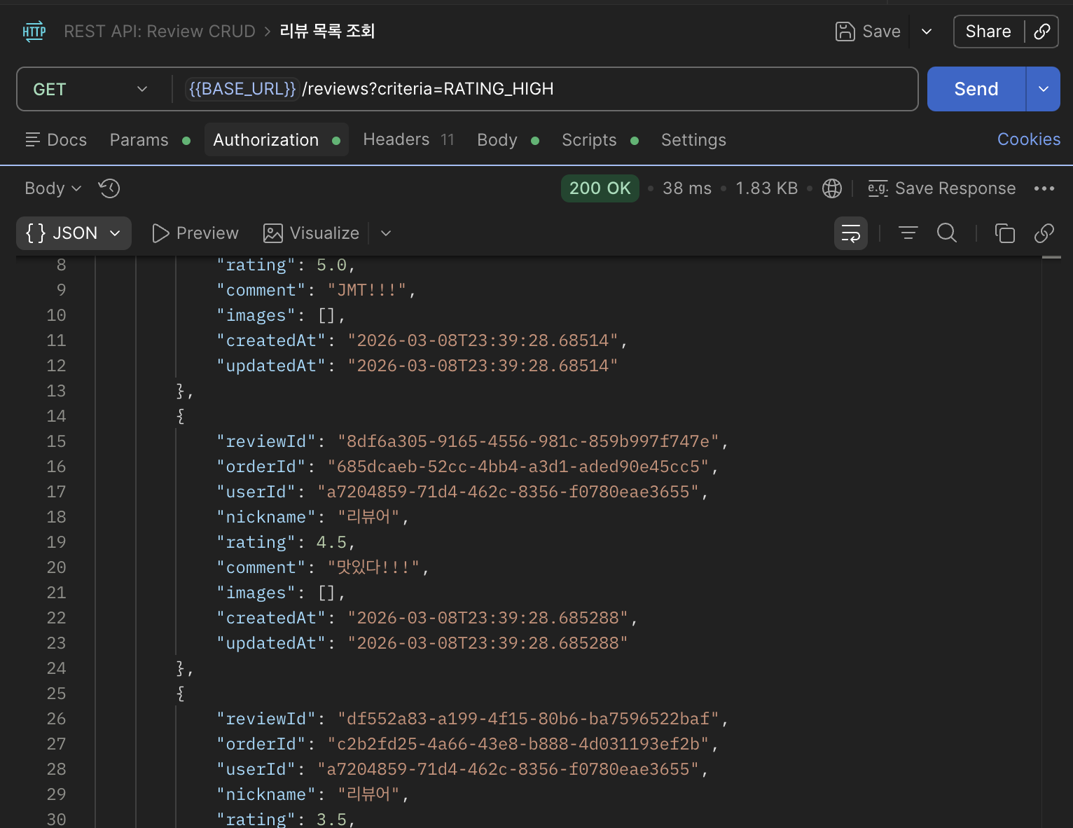1073x828 pixels.
Task: Switch to the Params tab
Action: (x=150, y=140)
